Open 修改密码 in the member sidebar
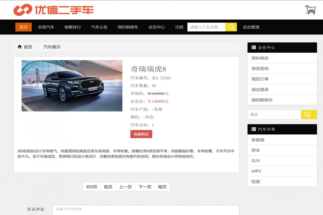The width and height of the screenshot is (323, 215). 259,68
